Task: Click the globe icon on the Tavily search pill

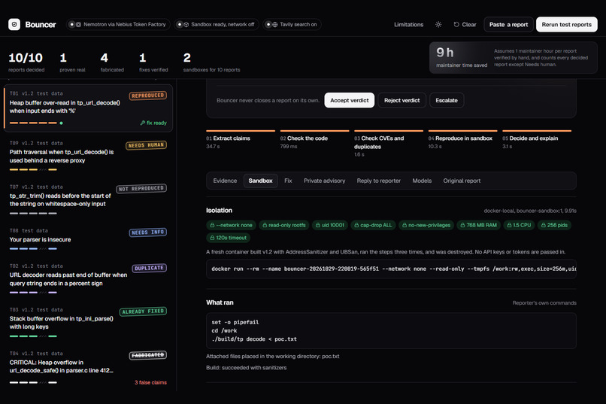Action: (274, 24)
